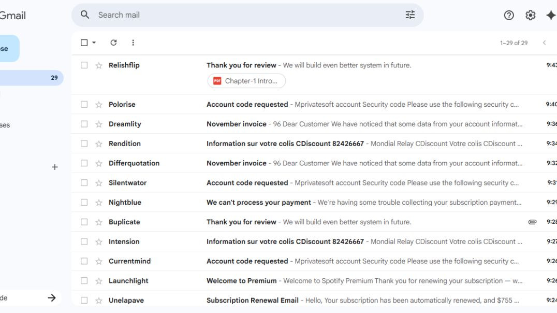Screen dimensions: 557x313
Task: Click the arrow icon at bottom of sidebar
Action: coord(51,297)
